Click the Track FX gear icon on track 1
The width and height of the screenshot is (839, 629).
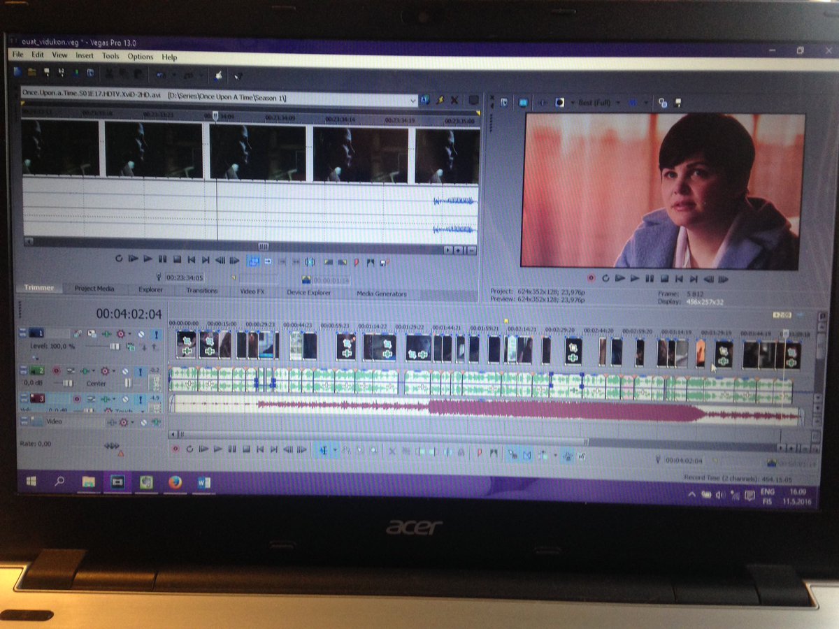tap(120, 333)
